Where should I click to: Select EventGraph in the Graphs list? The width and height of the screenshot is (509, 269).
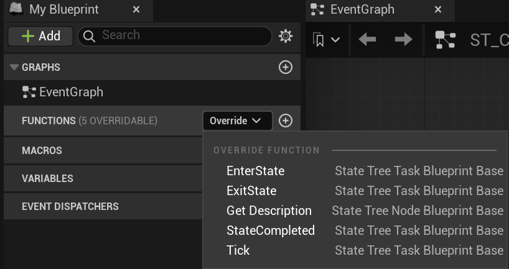[x=70, y=93]
